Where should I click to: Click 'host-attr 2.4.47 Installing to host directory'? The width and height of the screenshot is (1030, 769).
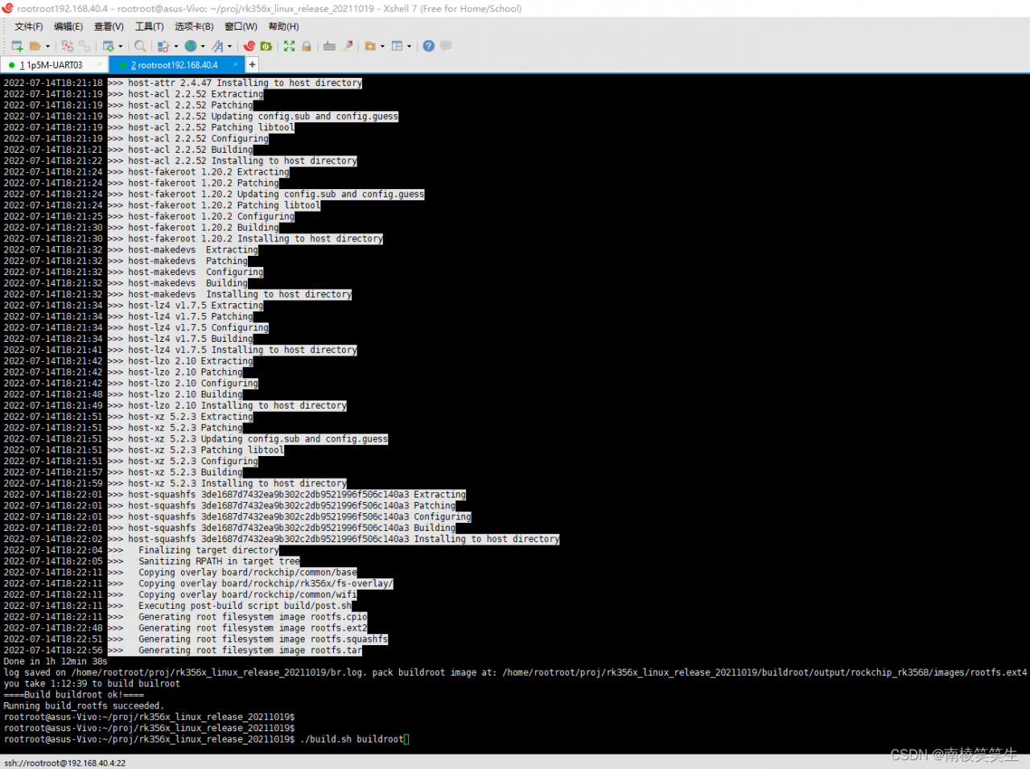[x=245, y=83]
